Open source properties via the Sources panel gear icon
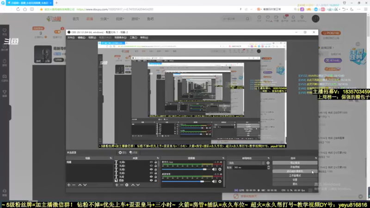 click(127, 185)
